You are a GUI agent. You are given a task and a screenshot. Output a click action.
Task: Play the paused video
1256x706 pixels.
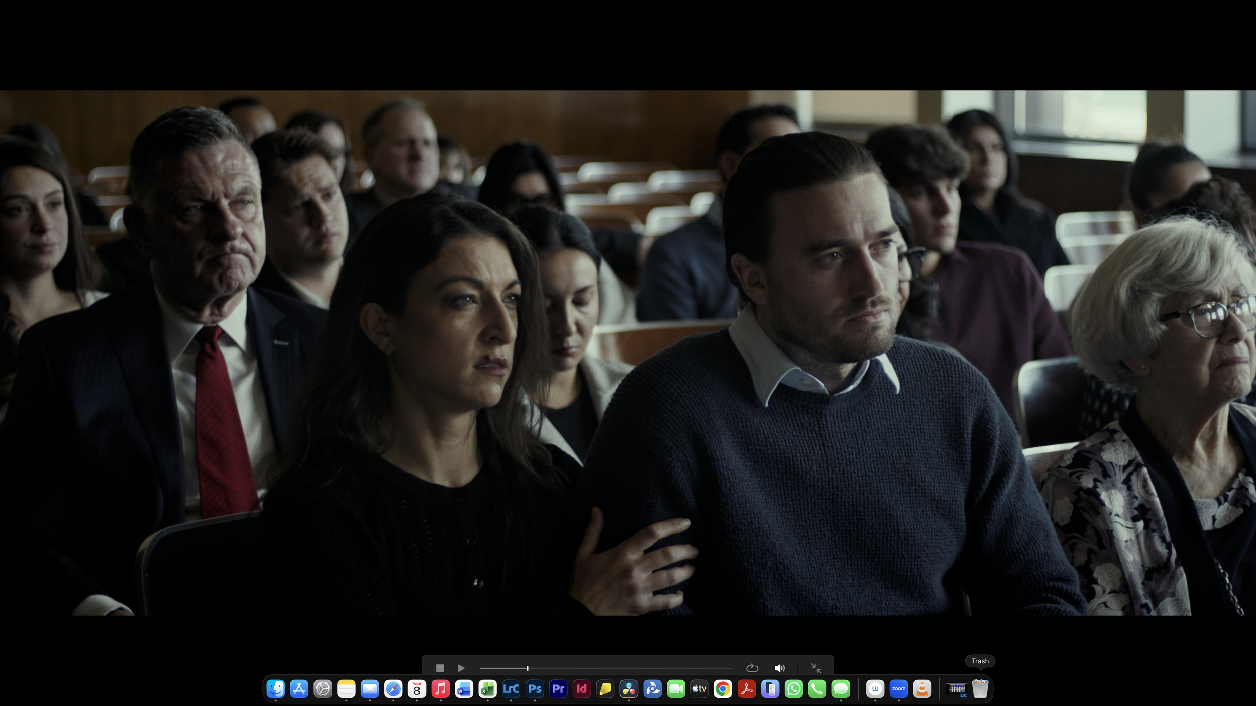coord(461,668)
